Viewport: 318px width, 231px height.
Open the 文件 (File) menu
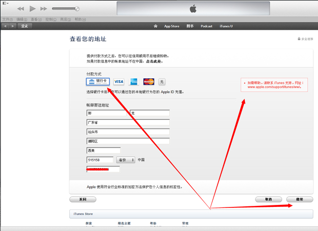(7, 19)
